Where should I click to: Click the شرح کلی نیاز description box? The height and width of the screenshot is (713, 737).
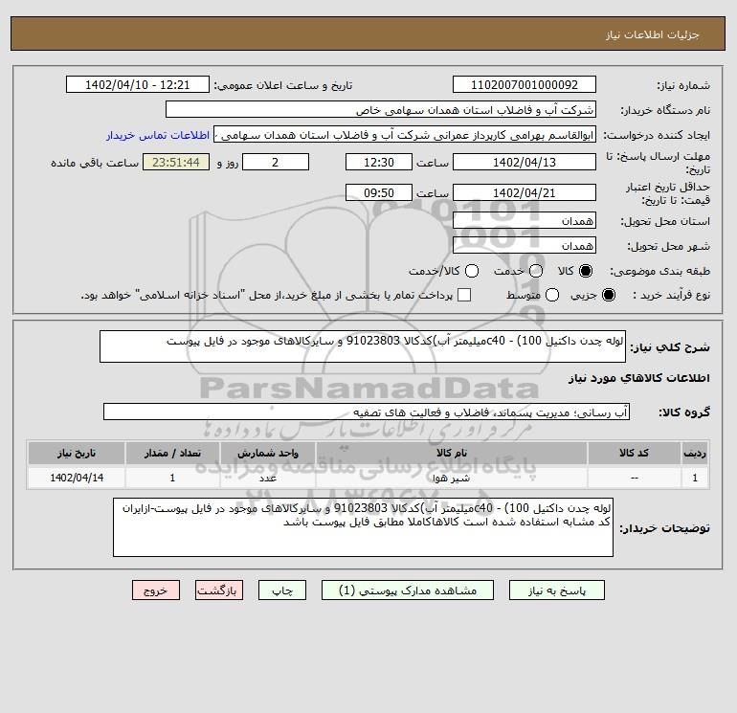click(363, 346)
